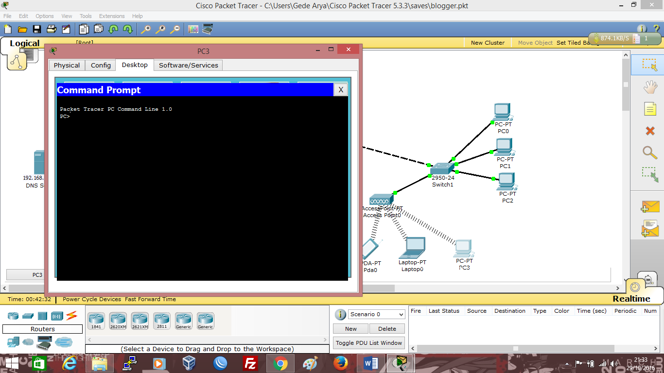664x373 pixels.
Task: Redo with the green right arrow
Action: (128, 29)
